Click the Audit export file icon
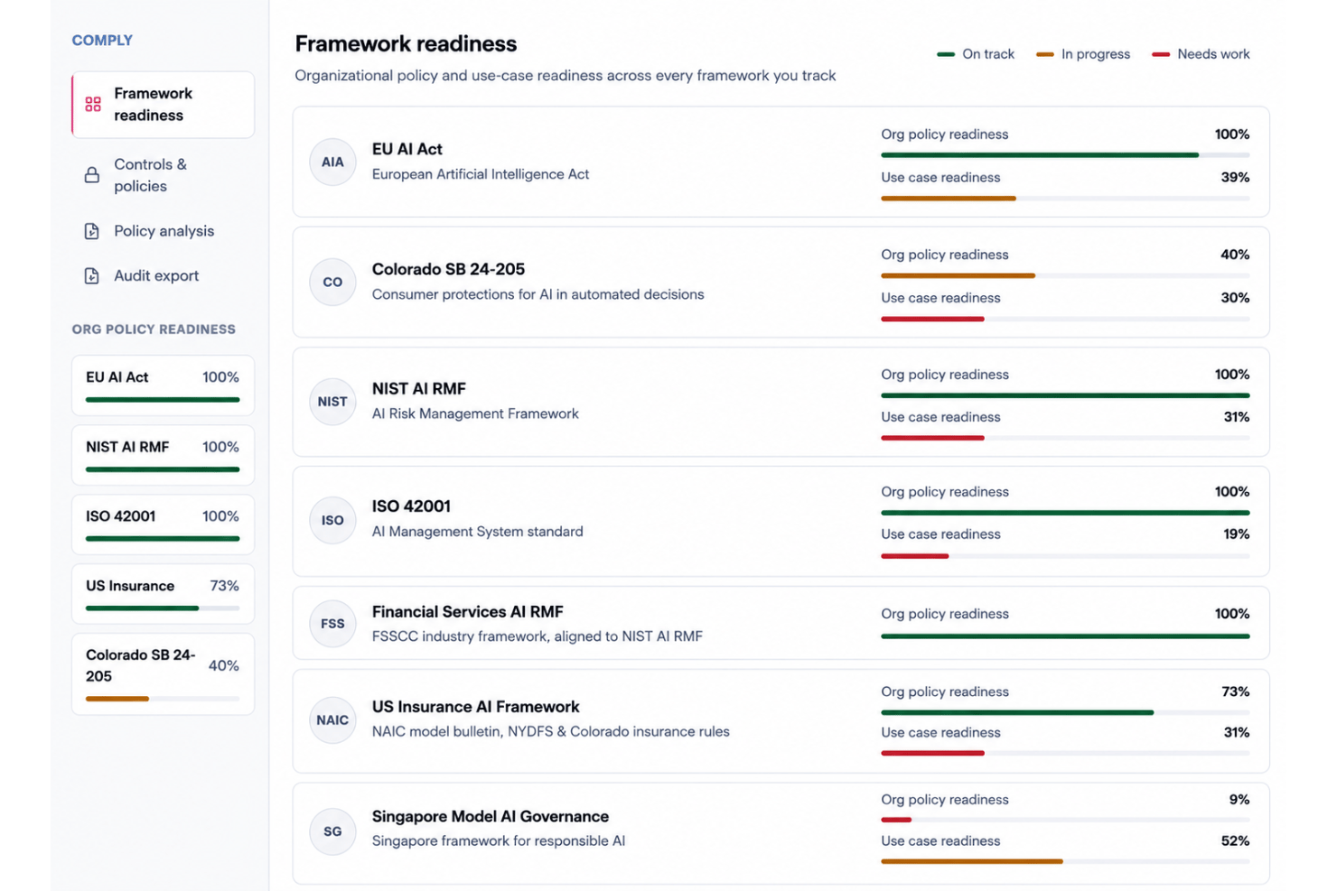Screen dimensions: 1337x891 click(92, 276)
